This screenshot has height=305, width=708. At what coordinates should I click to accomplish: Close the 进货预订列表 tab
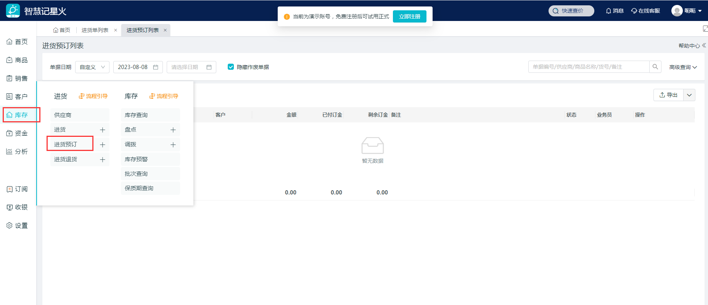click(165, 30)
